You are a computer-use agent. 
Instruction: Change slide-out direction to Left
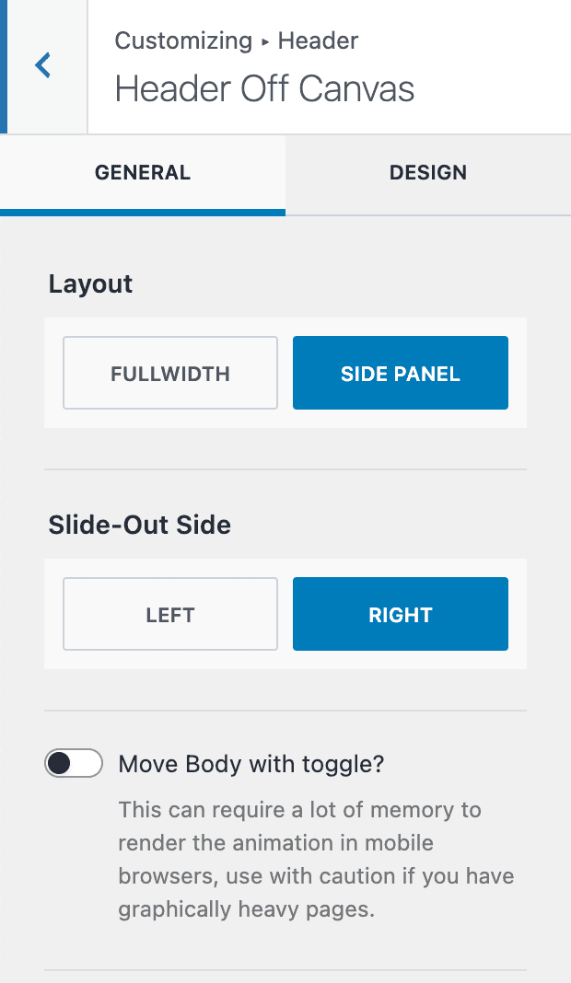click(169, 614)
